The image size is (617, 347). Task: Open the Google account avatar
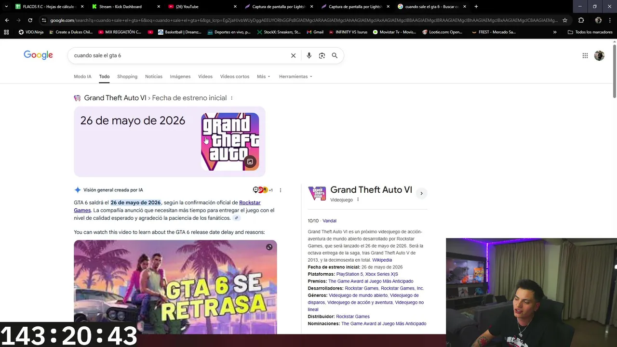pos(599,55)
